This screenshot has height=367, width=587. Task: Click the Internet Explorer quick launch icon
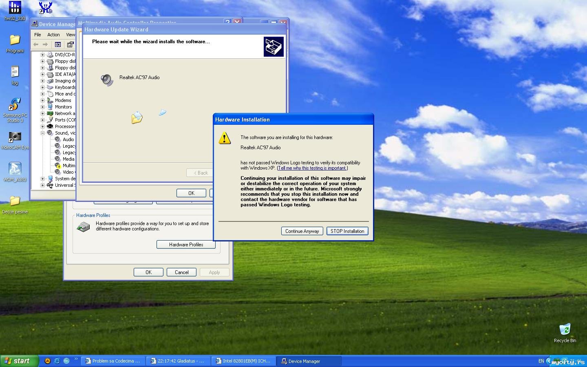[57, 361]
